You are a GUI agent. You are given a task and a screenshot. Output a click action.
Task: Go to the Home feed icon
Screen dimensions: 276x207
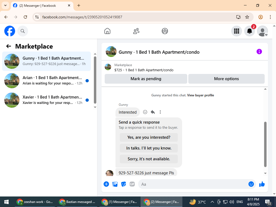pyautogui.click(x=107, y=31)
